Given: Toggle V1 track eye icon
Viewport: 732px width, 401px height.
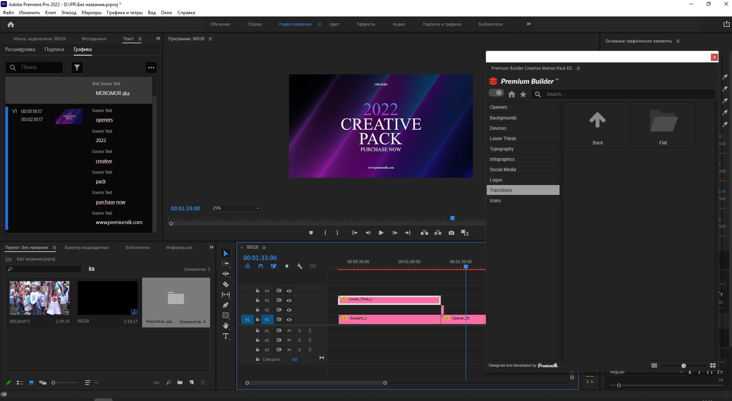Looking at the screenshot, I should point(289,319).
